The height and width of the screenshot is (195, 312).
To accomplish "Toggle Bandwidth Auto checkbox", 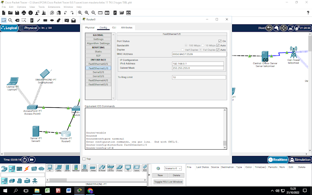I will point(218,45).
